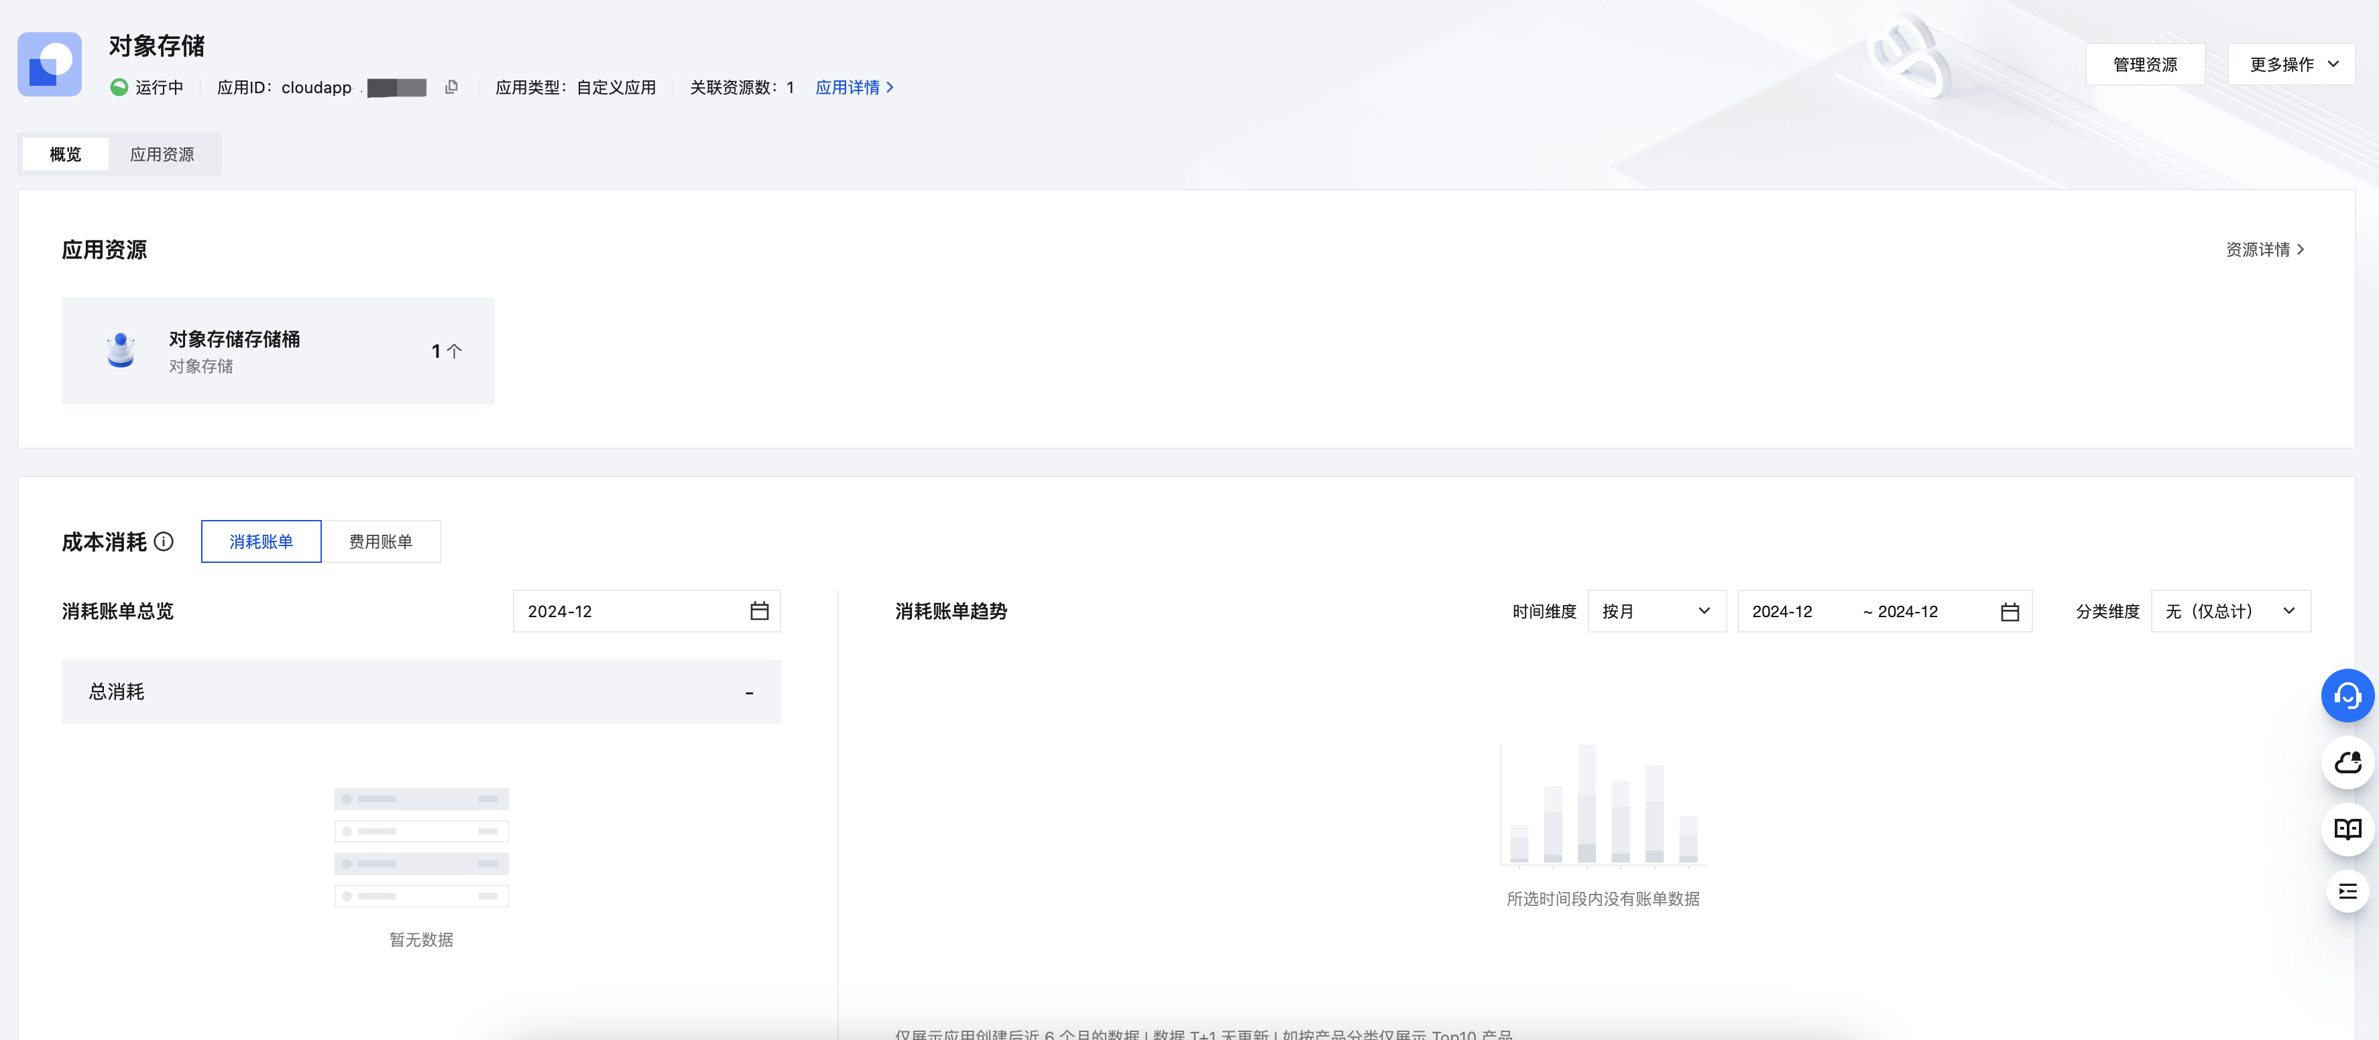
Task: Click the 消耗账单总览 heading
Action: pos(117,612)
